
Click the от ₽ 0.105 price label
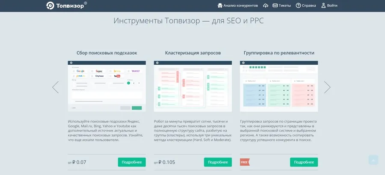pos(164,162)
